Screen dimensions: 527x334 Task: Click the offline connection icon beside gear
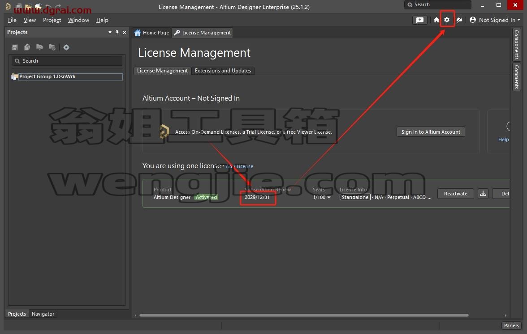pyautogui.click(x=459, y=20)
